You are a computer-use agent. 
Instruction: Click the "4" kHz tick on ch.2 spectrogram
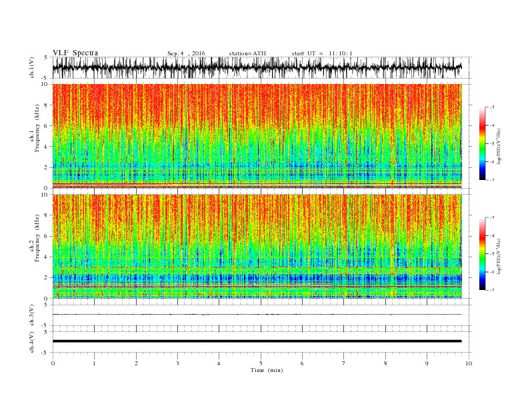(x=47, y=257)
